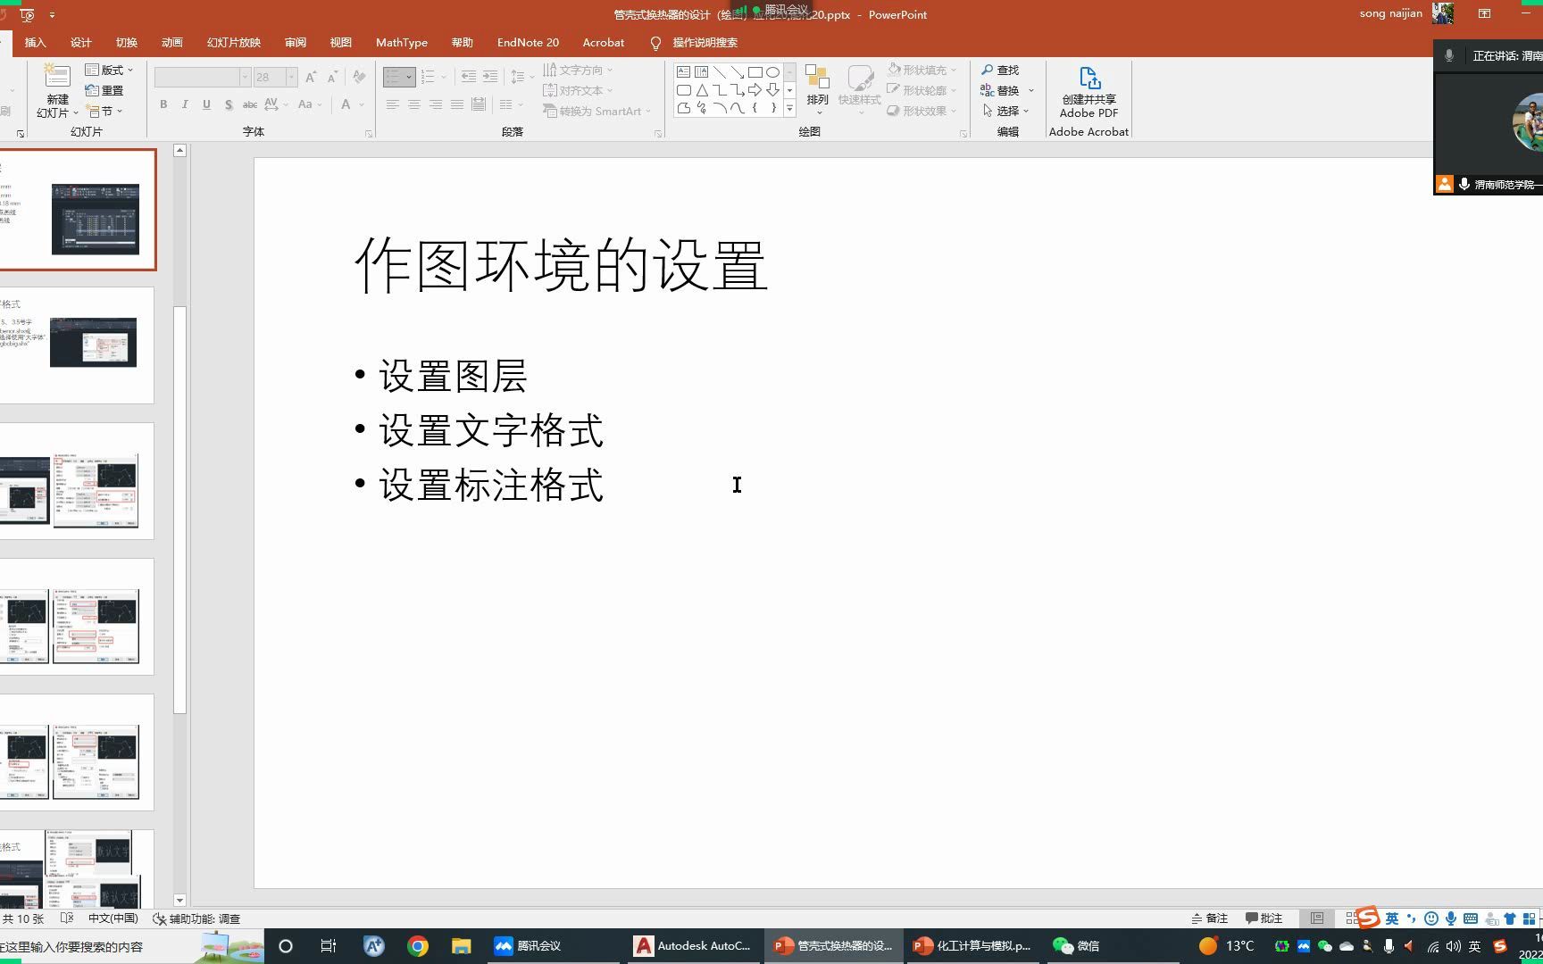
Task: Click the New Slide (新建幻灯片) icon
Action: point(57,77)
